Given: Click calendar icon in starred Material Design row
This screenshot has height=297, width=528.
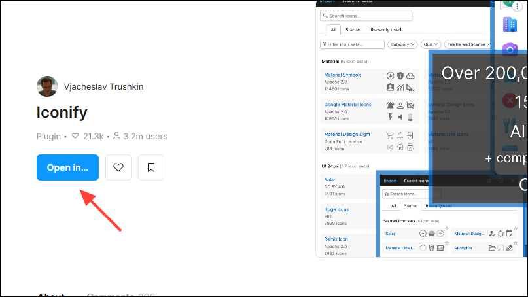Looking at the screenshot, I should pyautogui.click(x=509, y=233).
